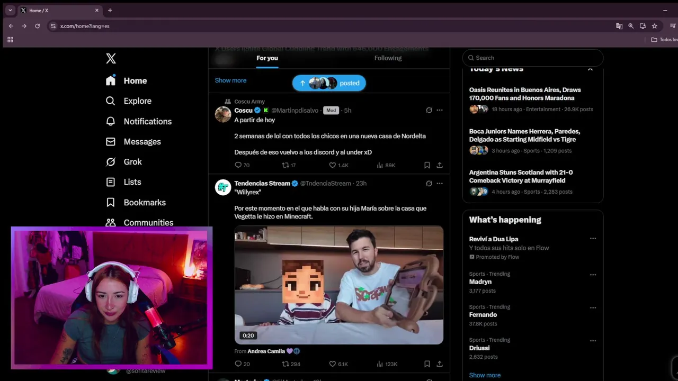Click the site information icon
Viewport: 678px width, 381px height.
(52, 26)
